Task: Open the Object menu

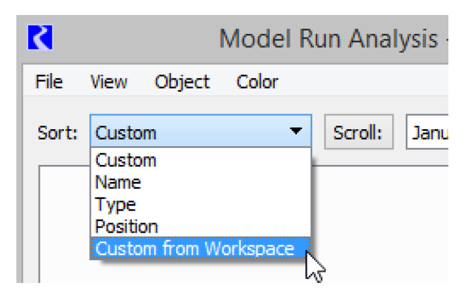Action: [182, 82]
